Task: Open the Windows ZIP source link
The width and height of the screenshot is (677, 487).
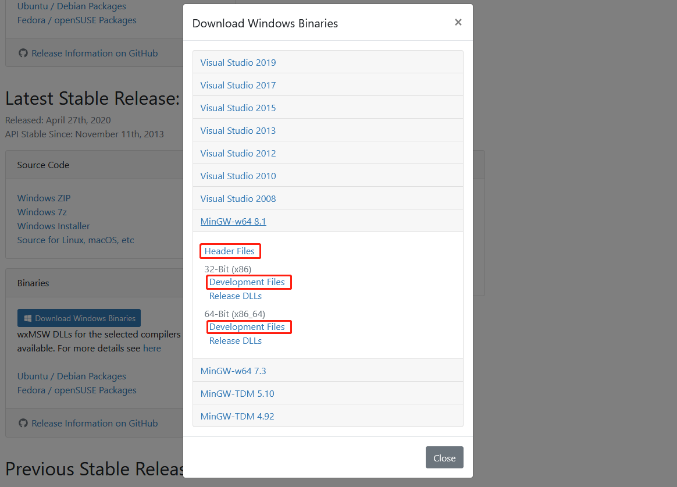Action: click(44, 198)
